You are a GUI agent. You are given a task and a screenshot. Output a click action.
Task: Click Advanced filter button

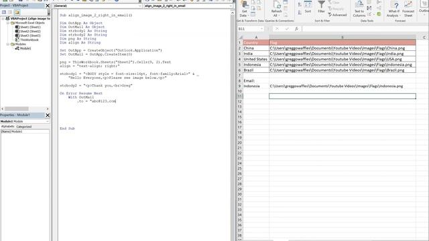(x=337, y=15)
